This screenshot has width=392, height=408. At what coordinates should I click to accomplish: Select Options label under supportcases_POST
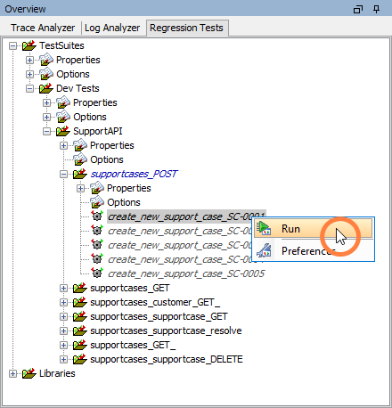124,202
